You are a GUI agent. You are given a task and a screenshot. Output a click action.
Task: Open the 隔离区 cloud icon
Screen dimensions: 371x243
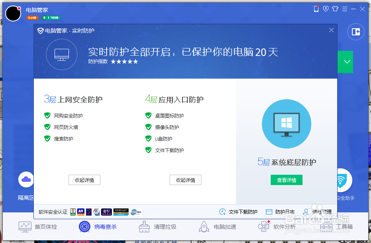pyautogui.click(x=26, y=179)
